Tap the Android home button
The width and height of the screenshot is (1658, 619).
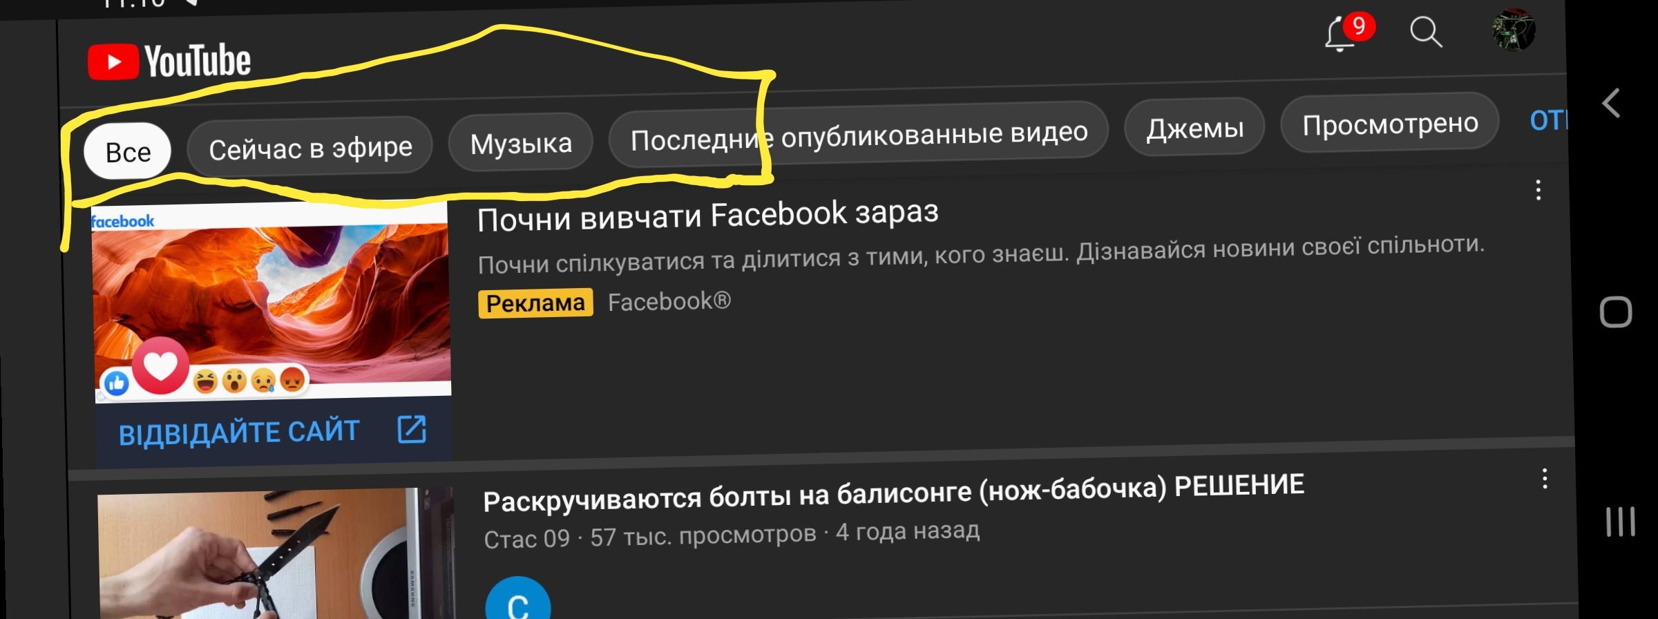pyautogui.click(x=1616, y=312)
